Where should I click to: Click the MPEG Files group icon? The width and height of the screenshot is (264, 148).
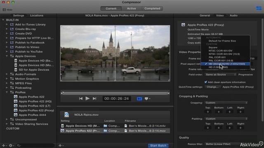pos(12,83)
